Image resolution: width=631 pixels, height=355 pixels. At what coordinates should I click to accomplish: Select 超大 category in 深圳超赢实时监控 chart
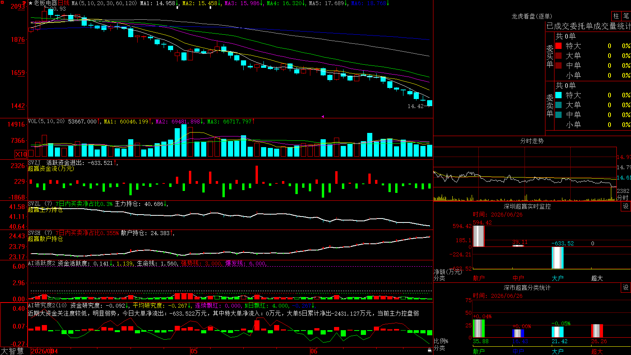597,278
